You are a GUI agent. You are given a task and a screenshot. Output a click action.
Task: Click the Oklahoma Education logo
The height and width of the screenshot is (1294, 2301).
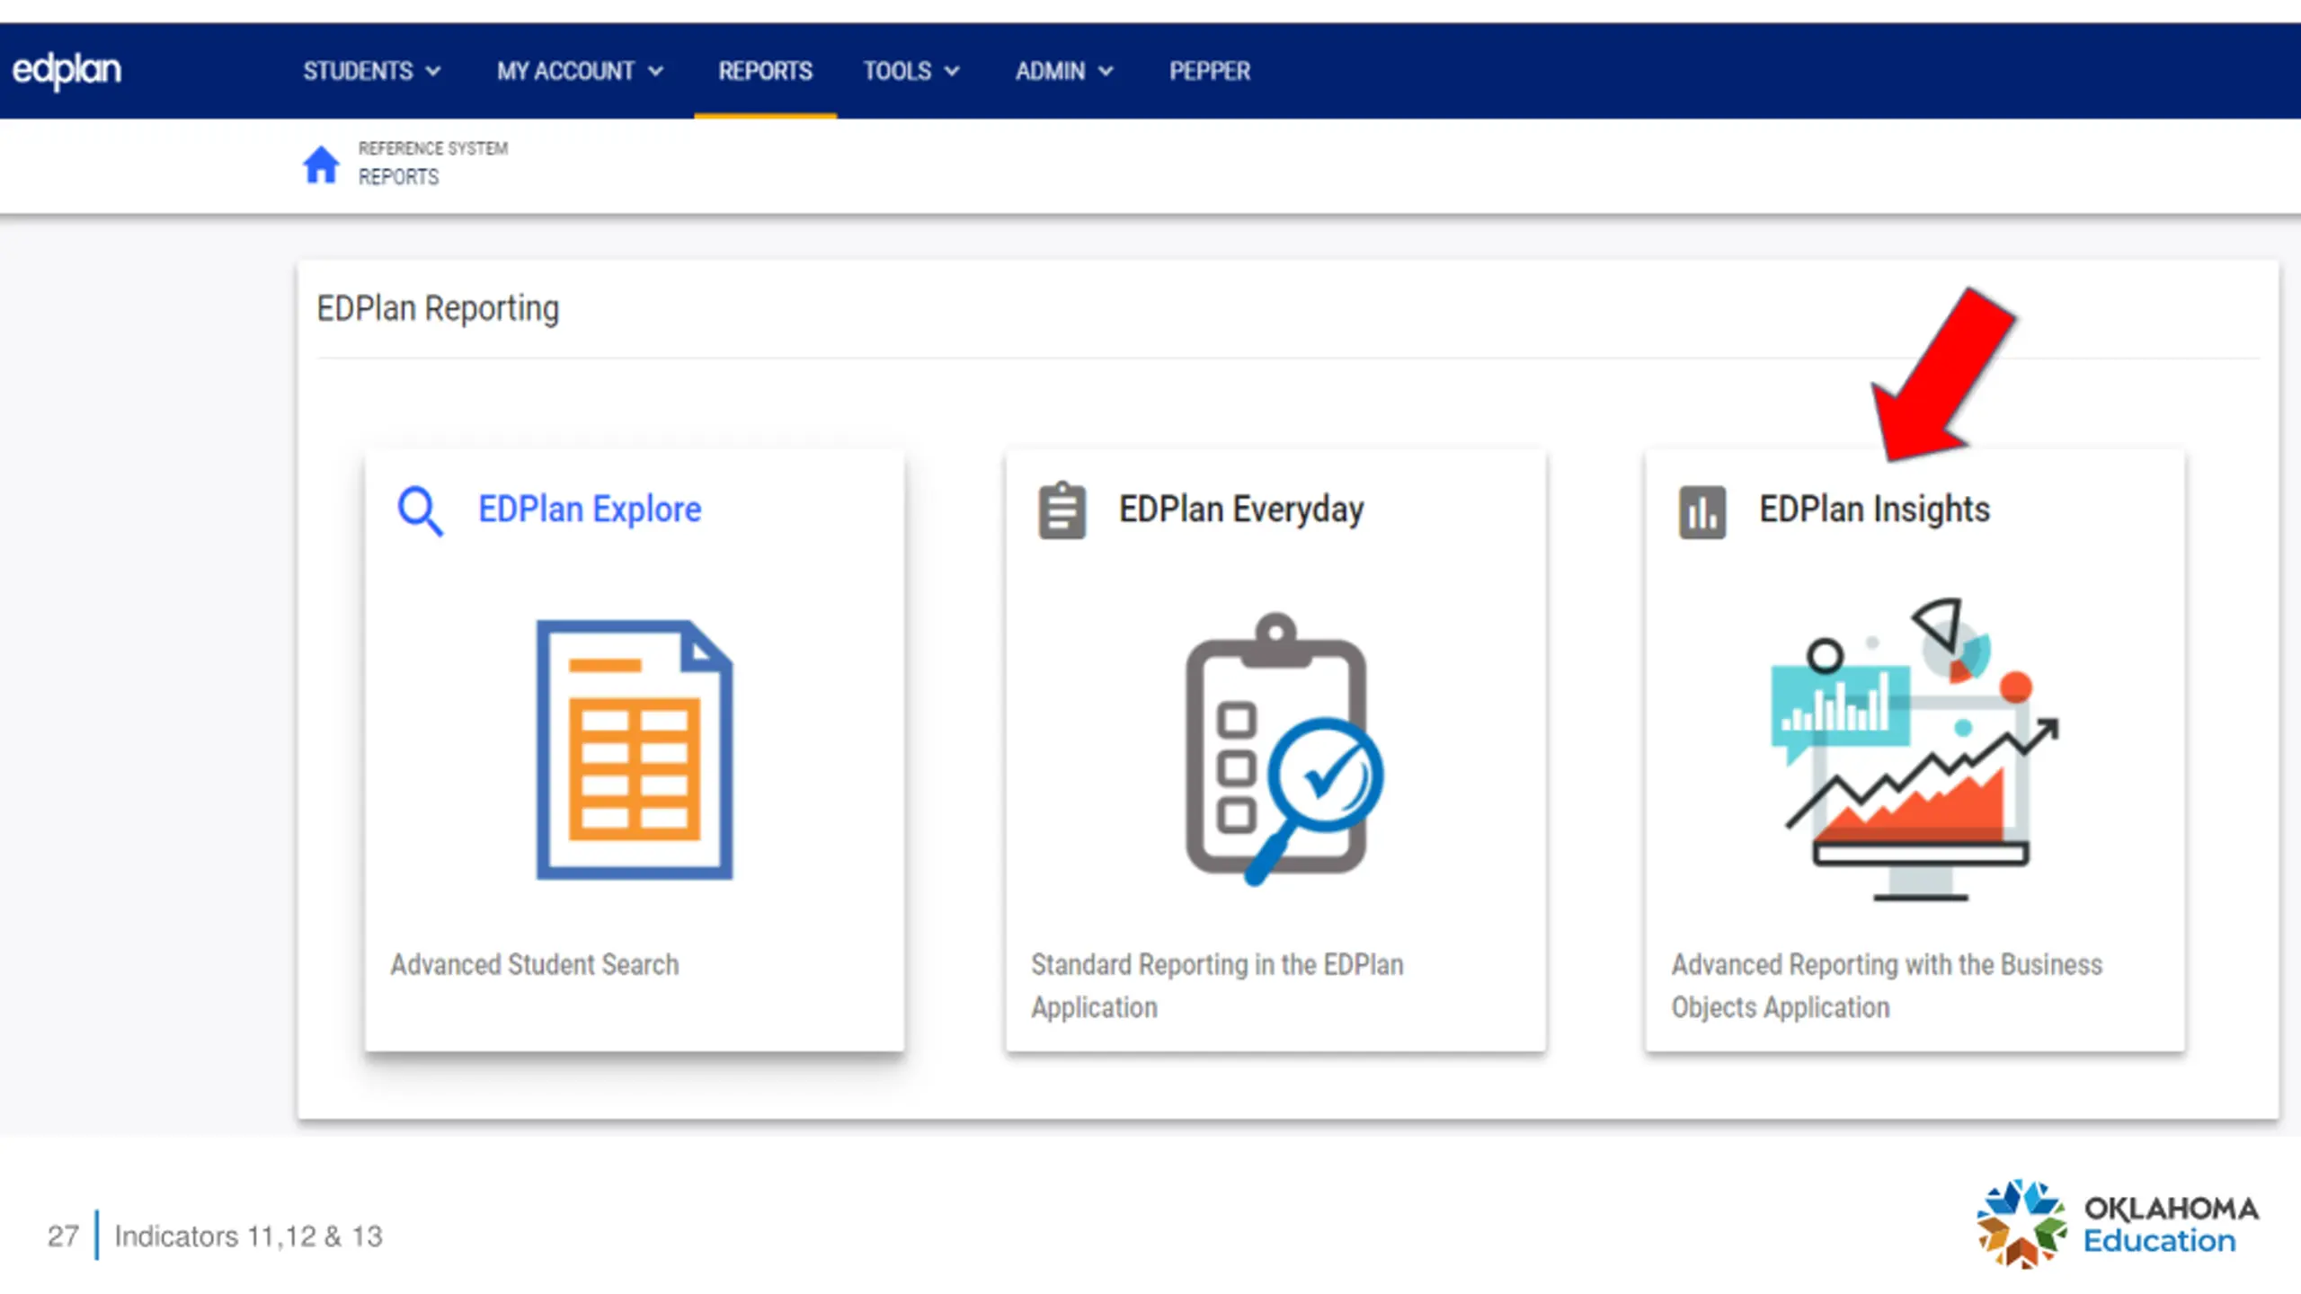tap(2117, 1224)
